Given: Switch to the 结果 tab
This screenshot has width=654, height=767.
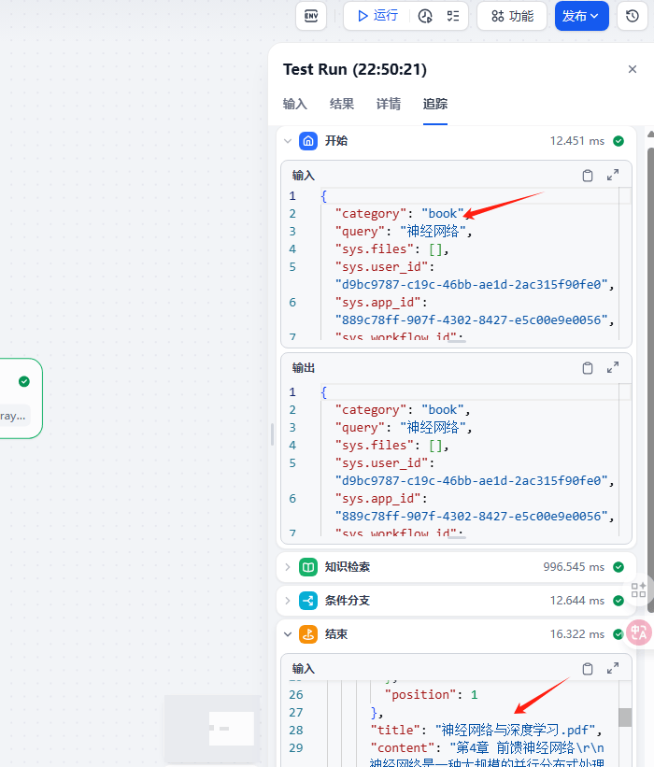Looking at the screenshot, I should [342, 104].
